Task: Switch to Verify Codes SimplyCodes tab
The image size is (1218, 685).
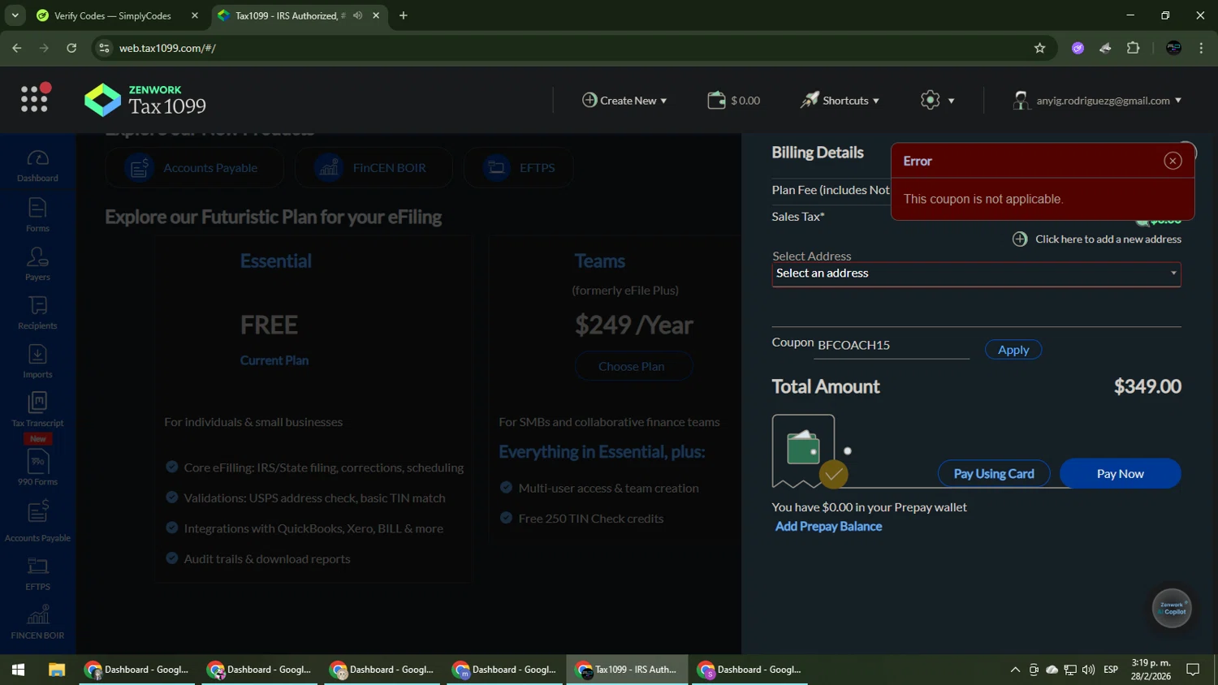Action: (x=118, y=15)
